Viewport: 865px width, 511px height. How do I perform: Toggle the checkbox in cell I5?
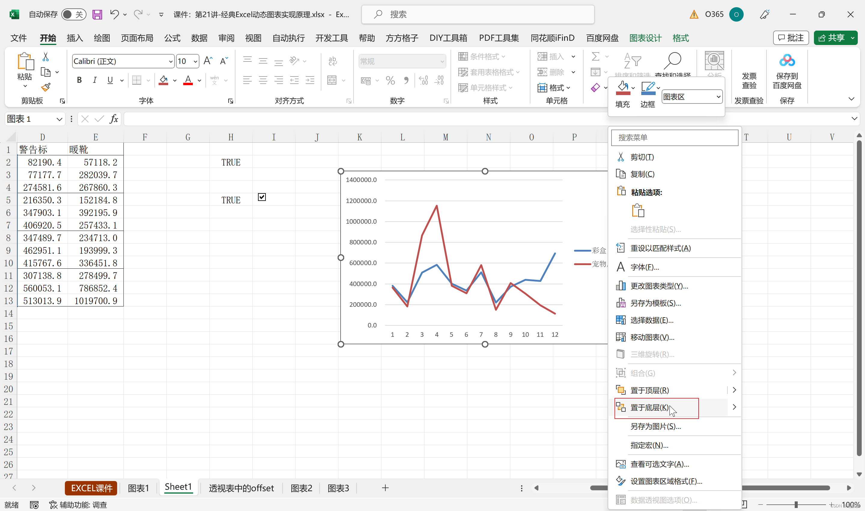click(262, 197)
